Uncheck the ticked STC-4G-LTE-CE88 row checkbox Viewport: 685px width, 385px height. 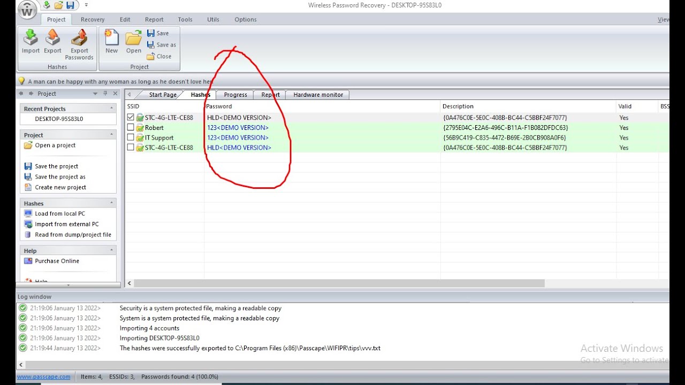pos(131,117)
